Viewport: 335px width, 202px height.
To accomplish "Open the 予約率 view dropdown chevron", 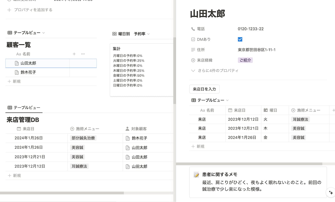I will coord(148,34).
